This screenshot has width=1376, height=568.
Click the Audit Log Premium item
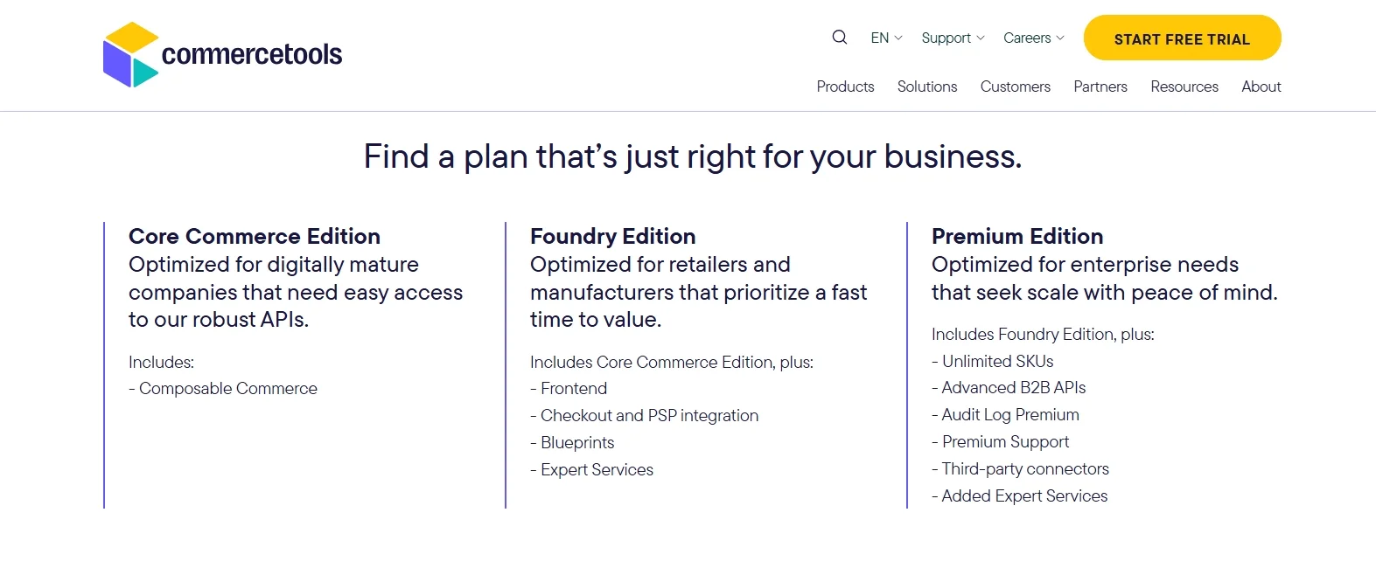tap(1006, 415)
